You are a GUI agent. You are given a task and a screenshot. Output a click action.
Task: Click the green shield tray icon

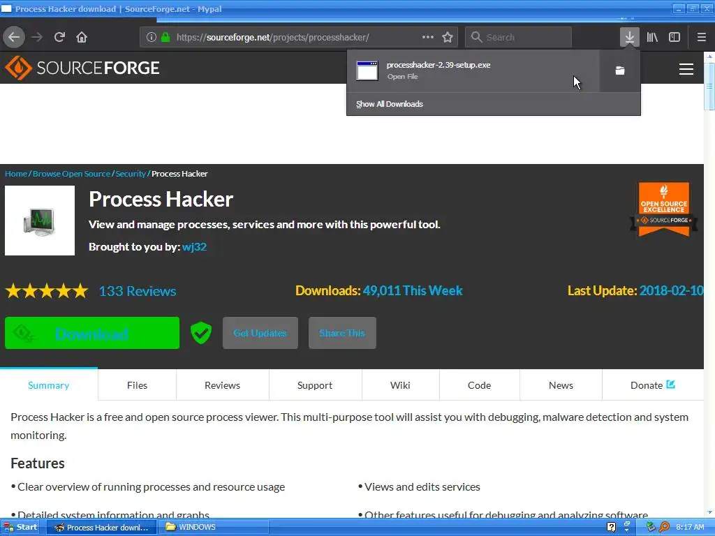point(651,528)
